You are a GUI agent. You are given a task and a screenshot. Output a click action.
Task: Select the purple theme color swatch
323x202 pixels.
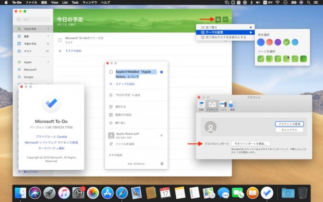(x=278, y=42)
